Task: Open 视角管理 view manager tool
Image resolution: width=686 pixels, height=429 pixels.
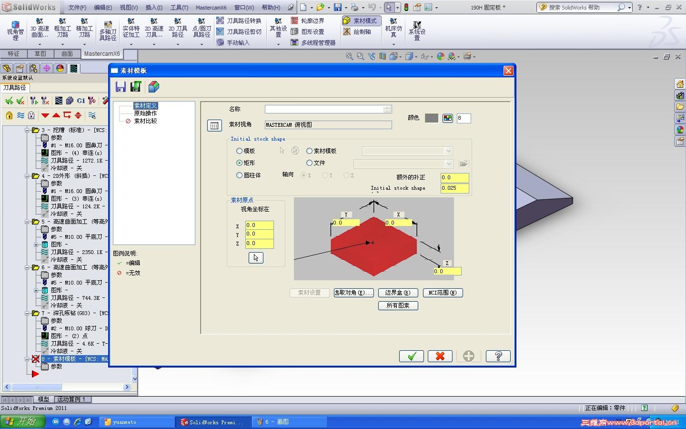Action: coord(15,31)
